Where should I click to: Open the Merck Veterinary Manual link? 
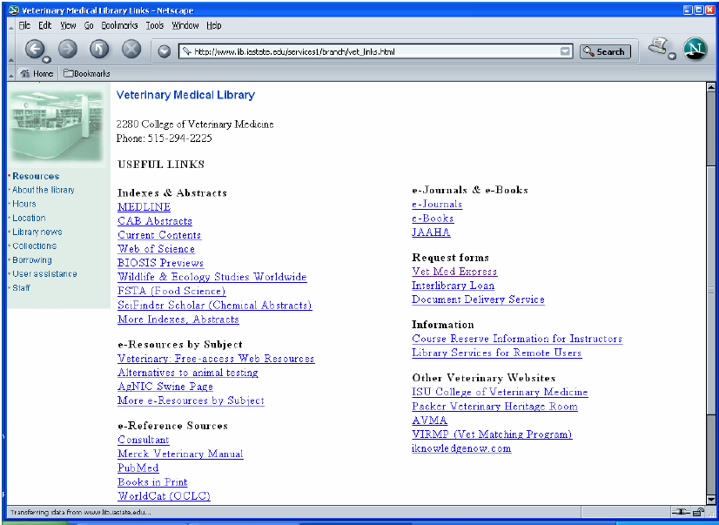click(x=180, y=454)
